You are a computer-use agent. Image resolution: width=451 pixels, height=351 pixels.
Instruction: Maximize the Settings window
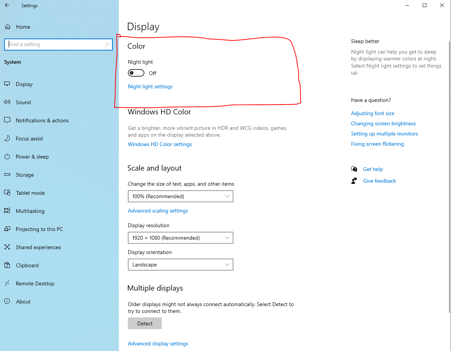point(425,5)
